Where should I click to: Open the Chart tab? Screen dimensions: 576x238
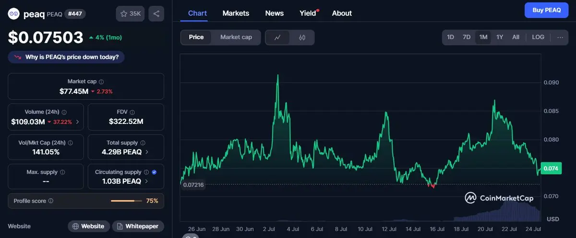point(197,13)
